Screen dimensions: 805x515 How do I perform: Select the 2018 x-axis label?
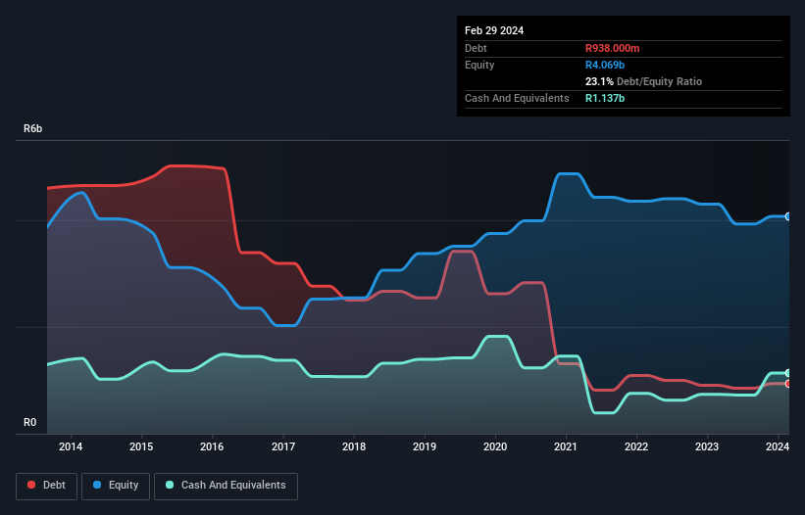point(354,446)
